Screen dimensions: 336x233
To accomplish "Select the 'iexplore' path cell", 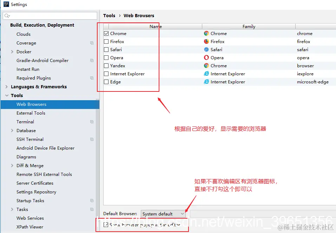I will coord(305,74).
